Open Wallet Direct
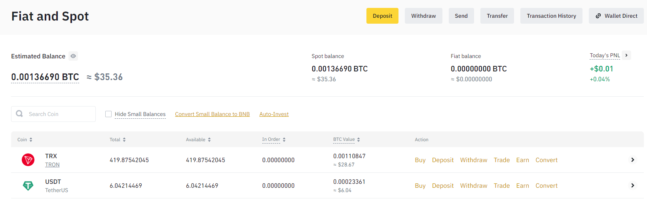 pyautogui.click(x=616, y=16)
